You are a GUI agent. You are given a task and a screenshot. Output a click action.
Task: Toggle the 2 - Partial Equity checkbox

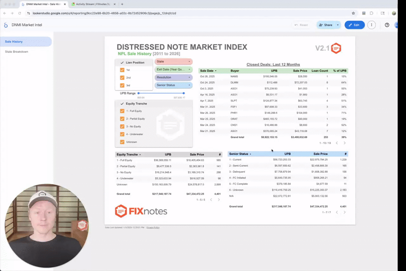pos(122,119)
